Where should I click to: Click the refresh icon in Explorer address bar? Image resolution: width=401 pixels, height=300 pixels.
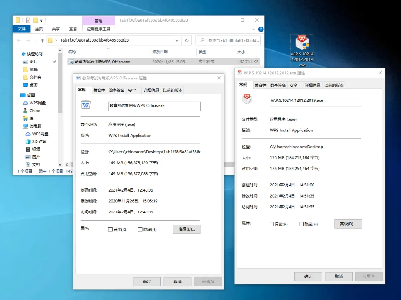[x=187, y=40]
